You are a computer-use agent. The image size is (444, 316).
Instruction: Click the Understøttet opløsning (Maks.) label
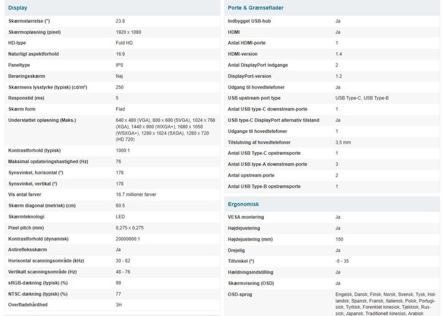[x=42, y=120]
